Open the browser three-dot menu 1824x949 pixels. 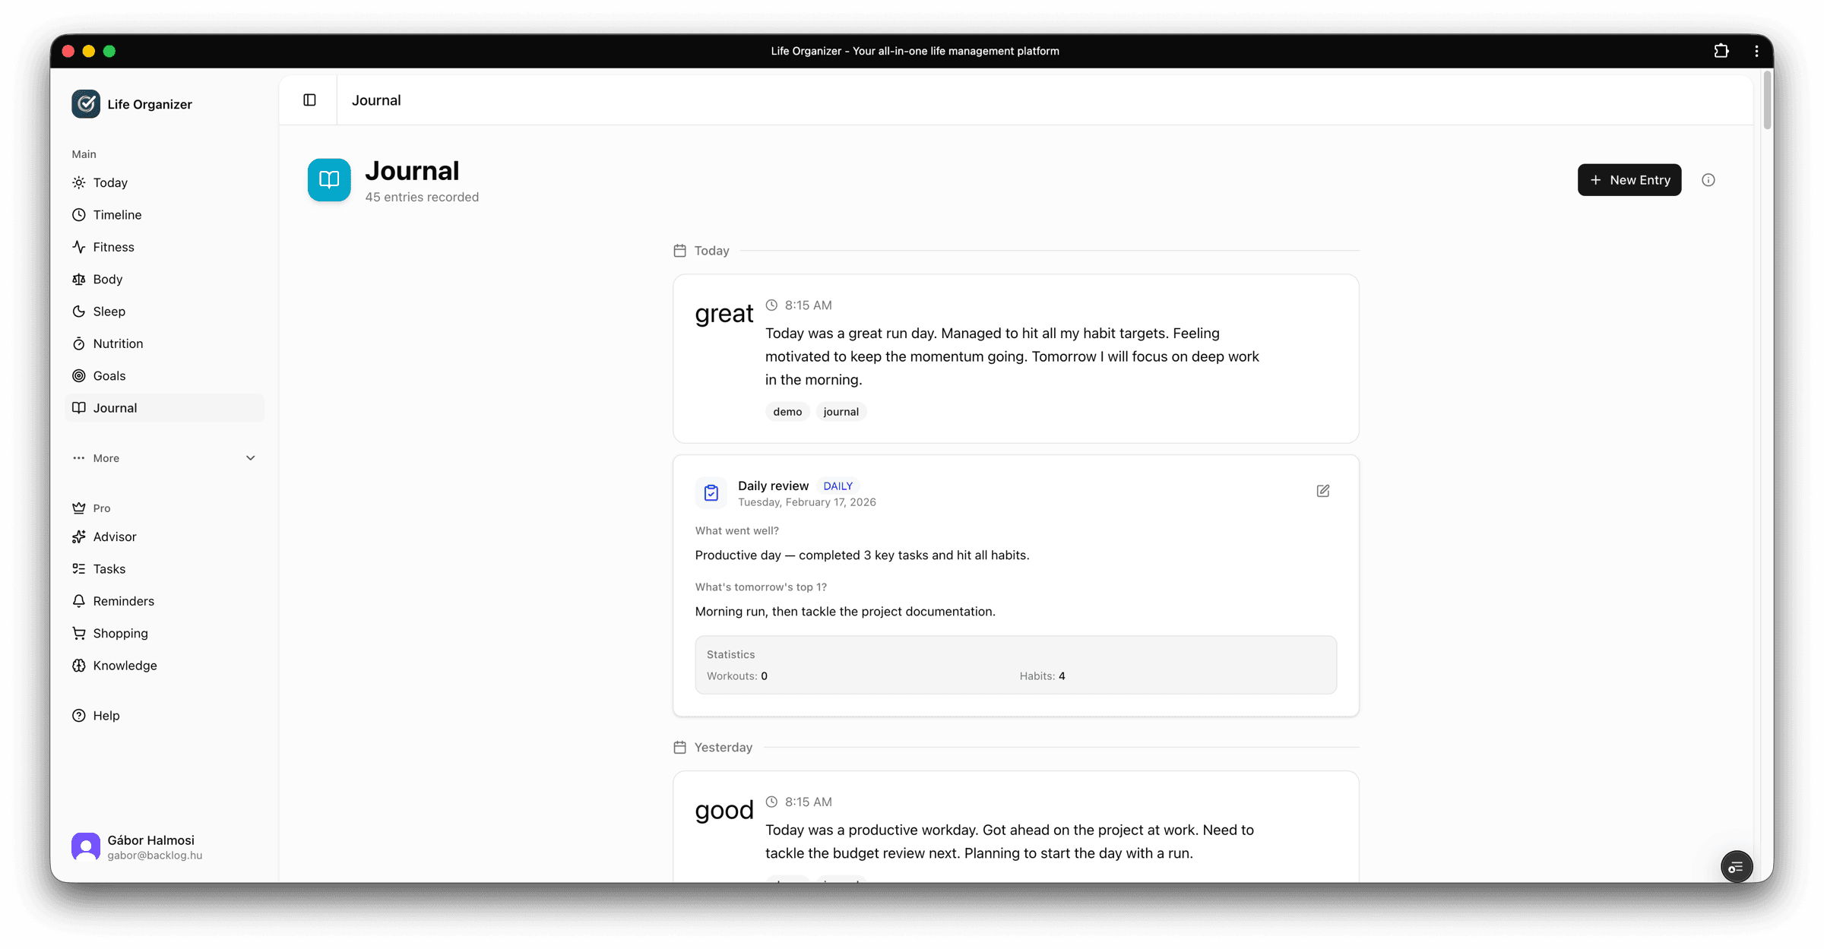click(1756, 51)
